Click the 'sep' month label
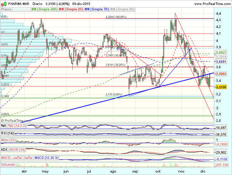The image size is (232, 175). tap(135, 171)
